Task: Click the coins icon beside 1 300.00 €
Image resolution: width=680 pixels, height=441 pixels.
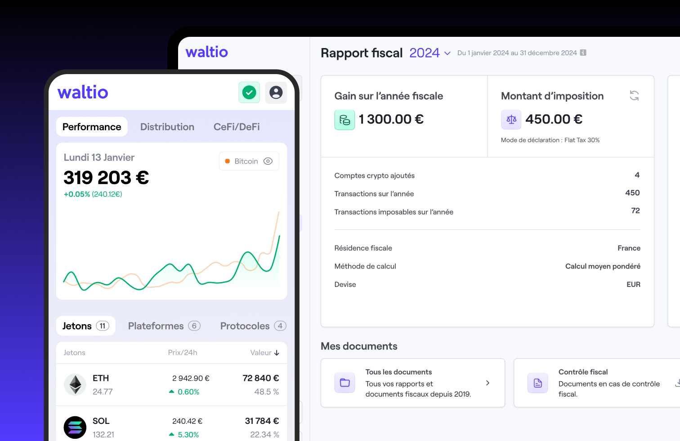Action: 344,119
